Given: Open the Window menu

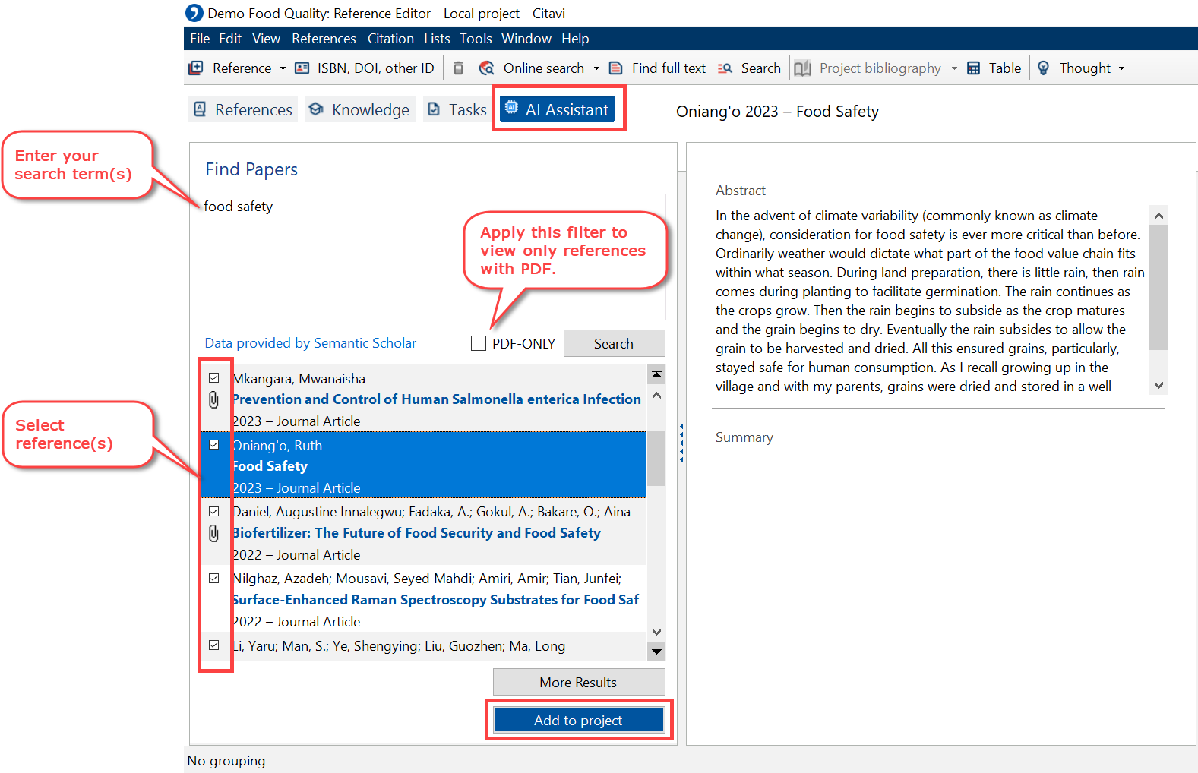Looking at the screenshot, I should coord(526,39).
